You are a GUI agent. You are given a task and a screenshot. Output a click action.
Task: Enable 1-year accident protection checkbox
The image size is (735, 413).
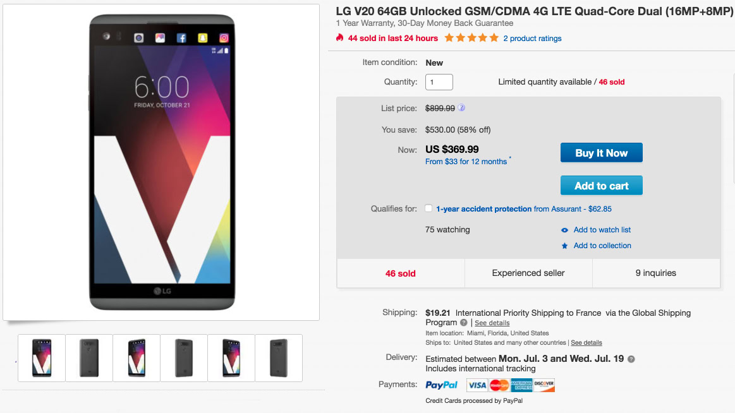point(429,208)
